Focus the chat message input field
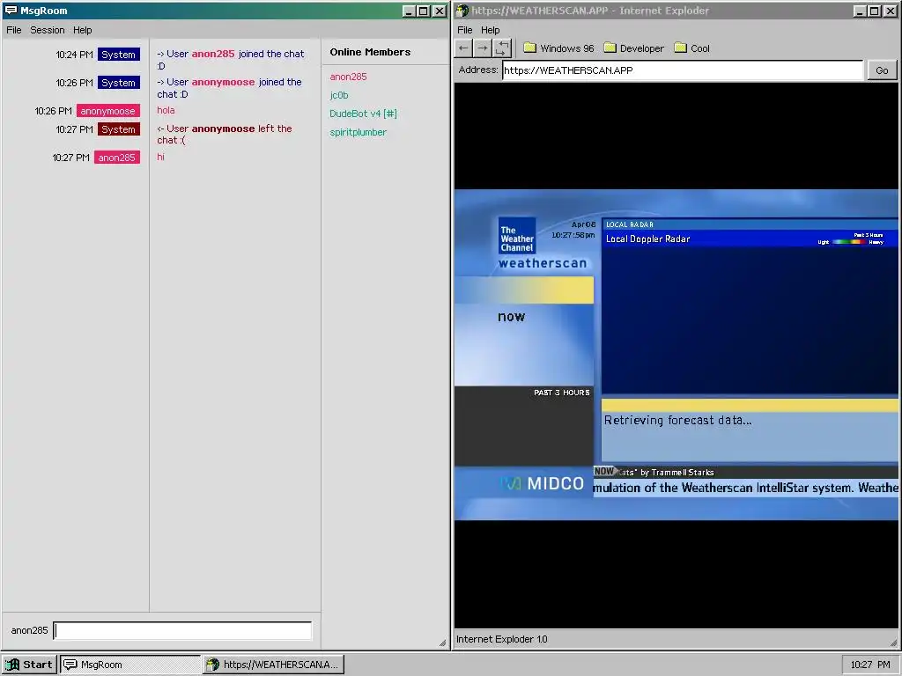 (x=183, y=630)
